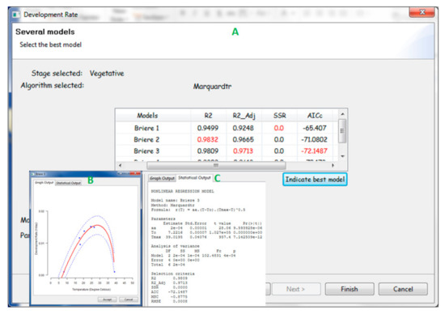Click the red R2_Adj value 0.9713

click(x=244, y=151)
